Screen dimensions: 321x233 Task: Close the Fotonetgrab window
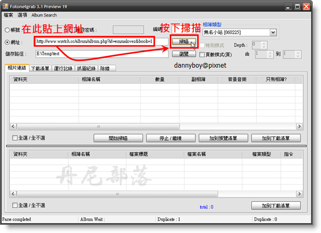point(306,7)
